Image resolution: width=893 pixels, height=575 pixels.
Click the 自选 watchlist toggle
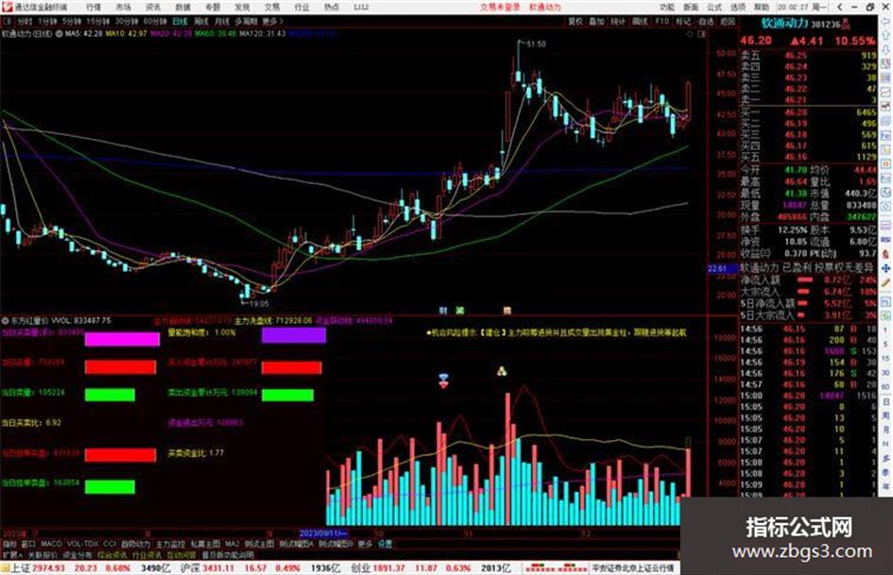pyautogui.click(x=706, y=22)
